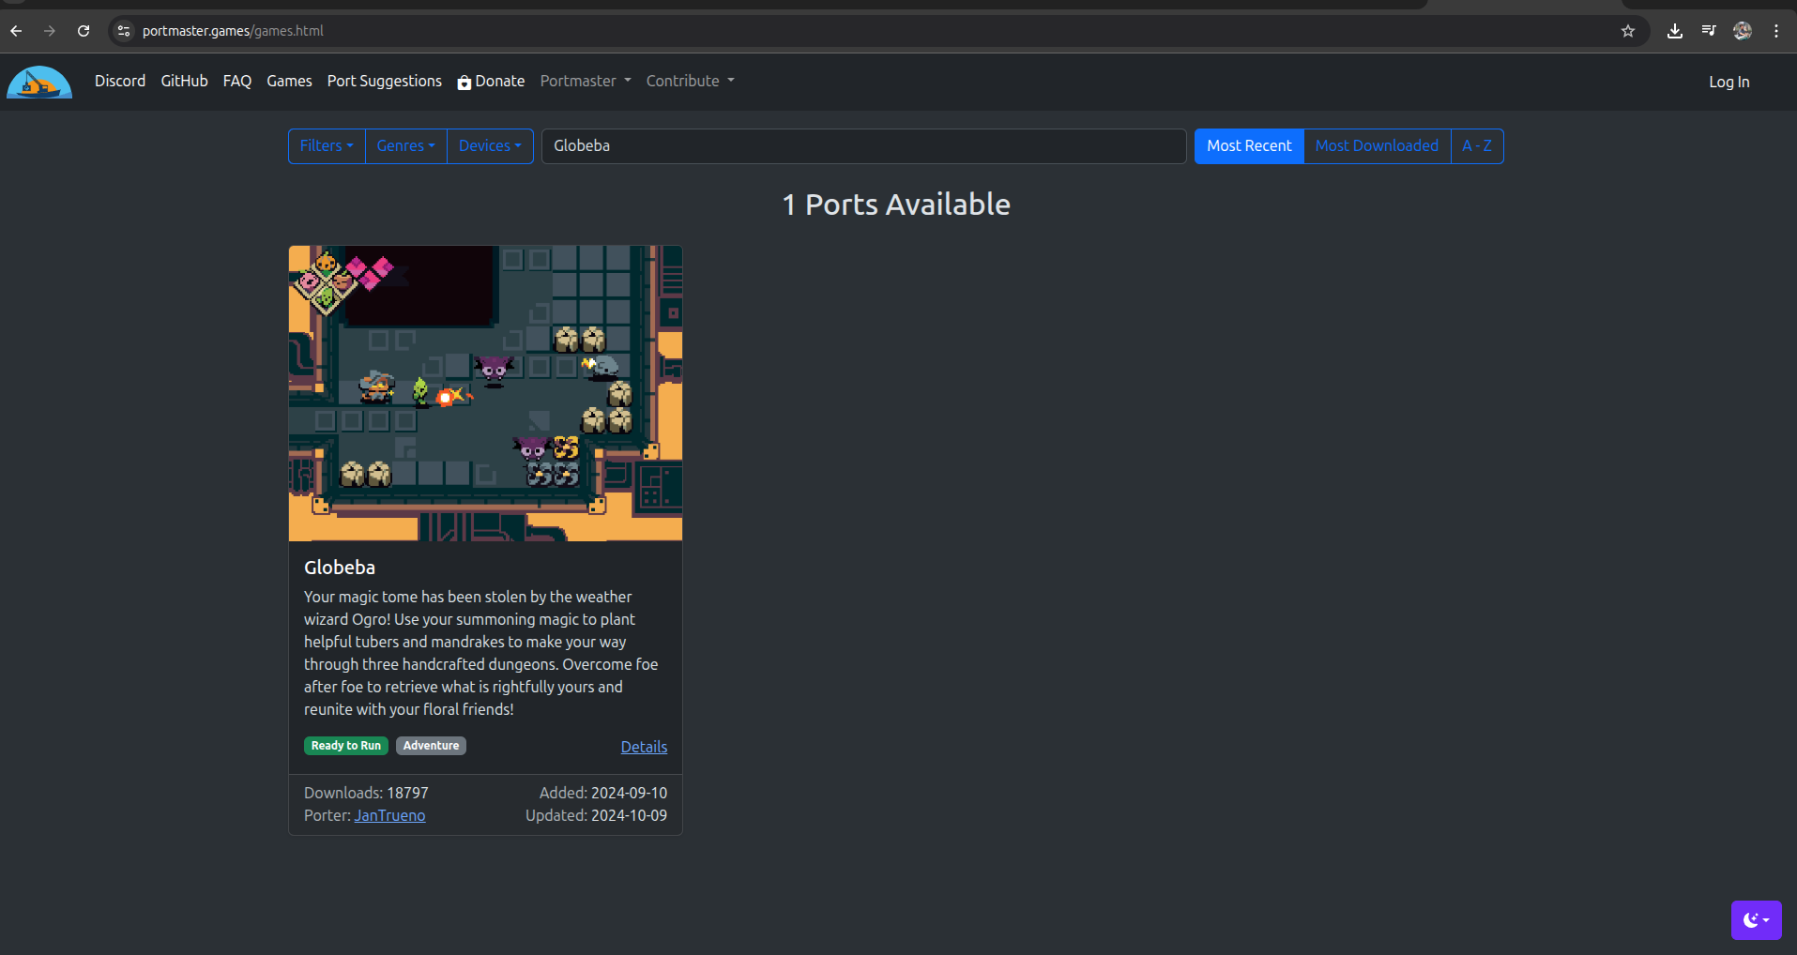Open the browser downloads icon
The width and height of the screenshot is (1797, 955).
(x=1674, y=31)
